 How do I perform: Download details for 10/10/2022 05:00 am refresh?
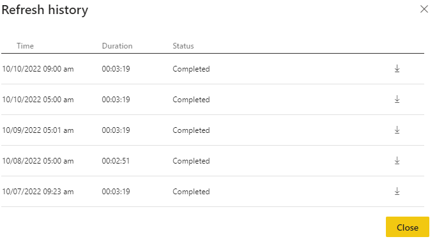click(x=397, y=99)
